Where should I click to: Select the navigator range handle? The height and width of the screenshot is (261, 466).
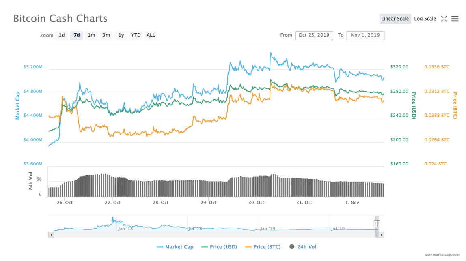[x=377, y=224]
